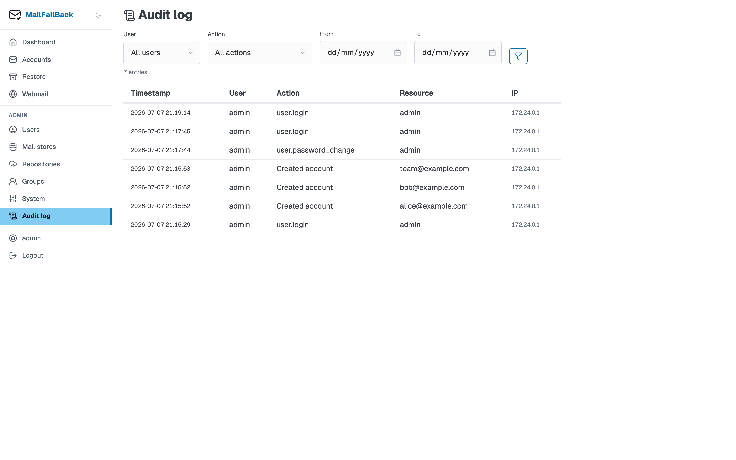Click the System sliders icon
This screenshot has height=460, width=736.
click(x=13, y=199)
